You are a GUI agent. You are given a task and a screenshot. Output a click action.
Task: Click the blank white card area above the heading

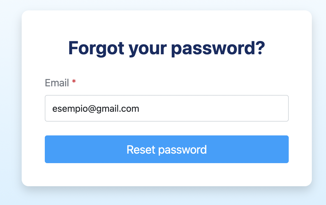[x=166, y=23]
